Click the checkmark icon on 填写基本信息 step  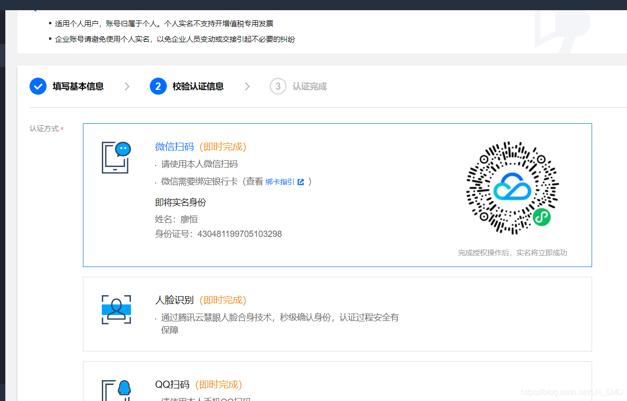tap(38, 86)
